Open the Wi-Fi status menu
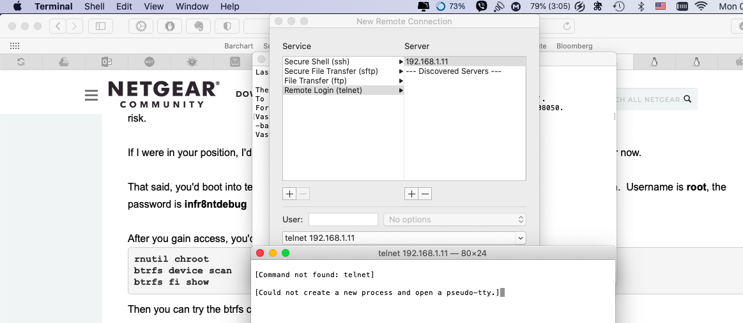Image resolution: width=743 pixels, height=323 pixels. click(701, 6)
